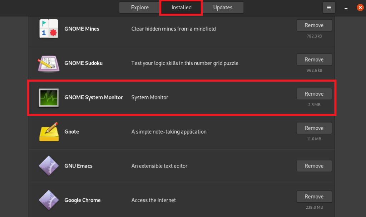Open the hamburger menu in header
The image size is (366, 217).
pos(329,8)
